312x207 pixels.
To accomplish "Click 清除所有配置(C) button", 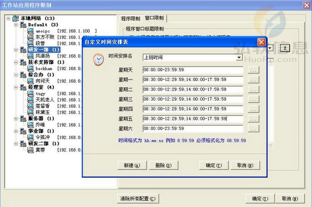I will [x=138, y=199].
